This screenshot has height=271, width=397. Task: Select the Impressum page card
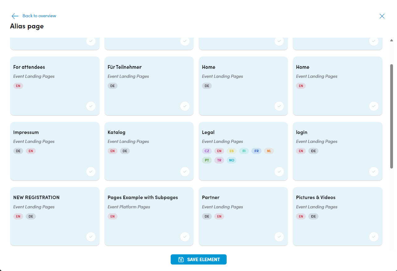(55, 151)
